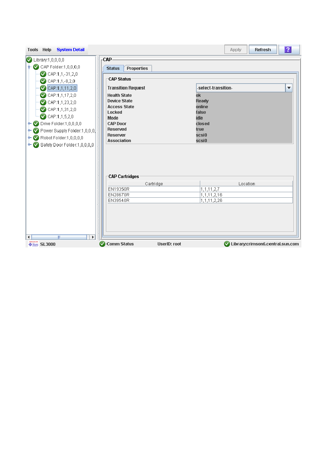Open the select-transition dropdown arrow
The height and width of the screenshot is (449, 328).
tap(289, 88)
